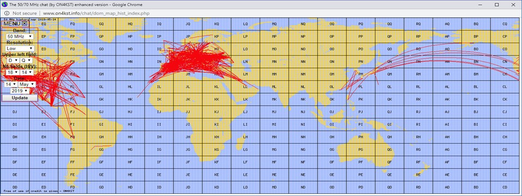Open the month dropdown showing May
Image resolution: width=522 pixels, height=196 pixels.
[x=27, y=84]
